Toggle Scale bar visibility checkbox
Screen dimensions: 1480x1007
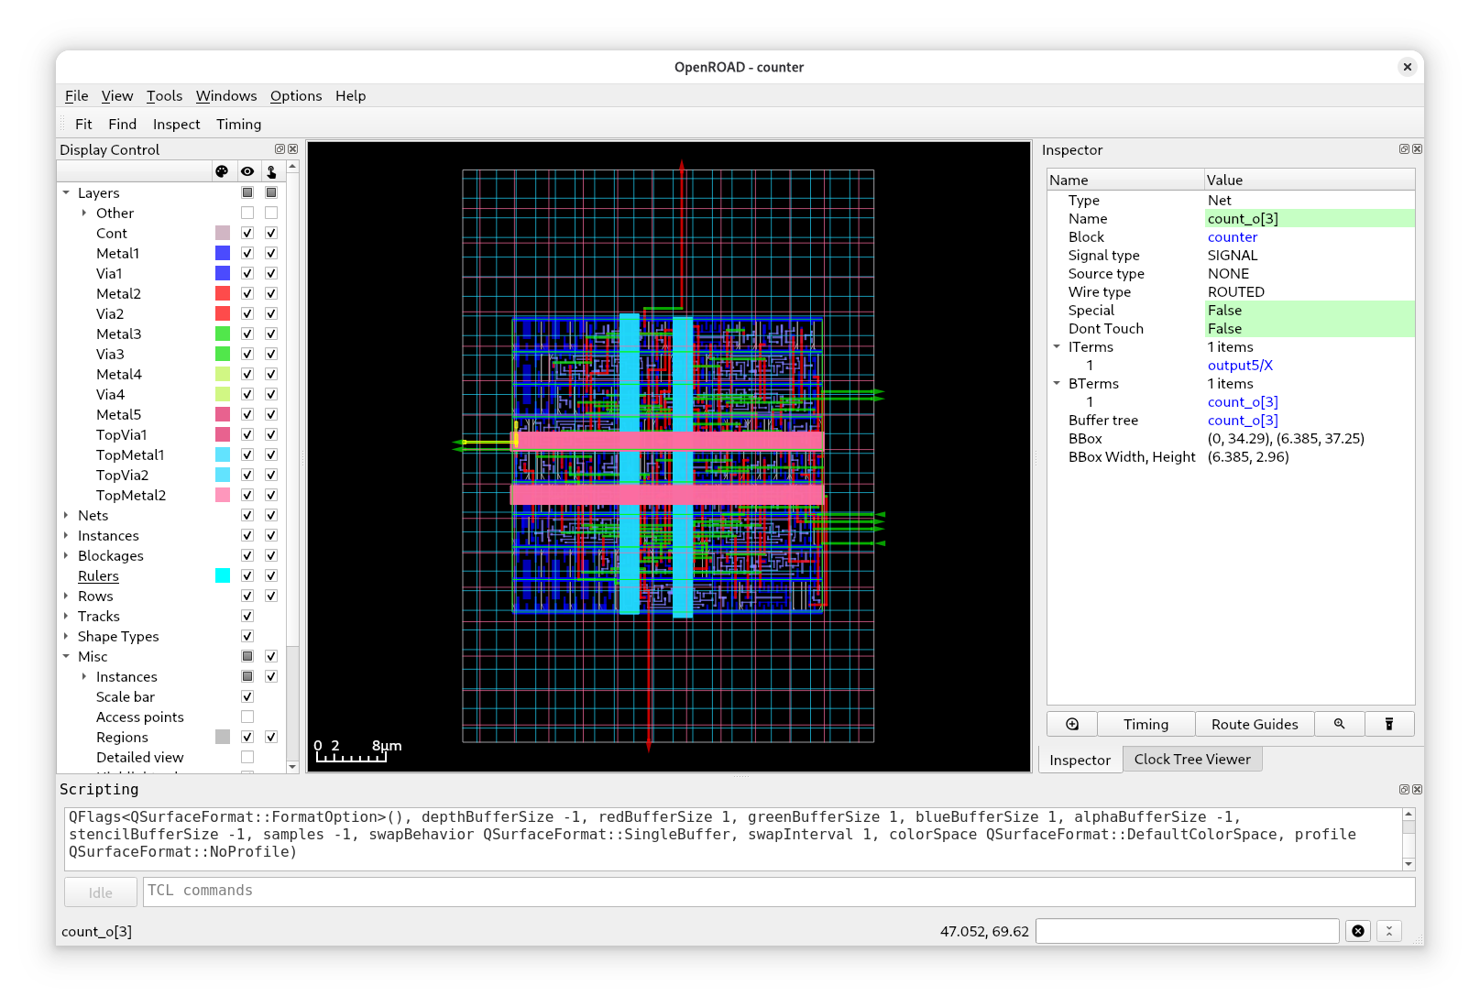[247, 697]
